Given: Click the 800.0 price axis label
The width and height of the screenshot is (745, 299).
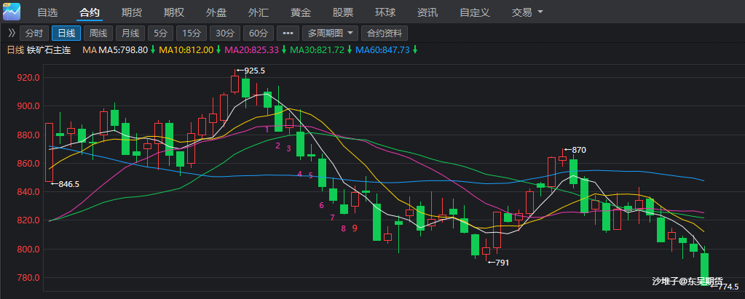Looking at the screenshot, I should click(x=28, y=249).
